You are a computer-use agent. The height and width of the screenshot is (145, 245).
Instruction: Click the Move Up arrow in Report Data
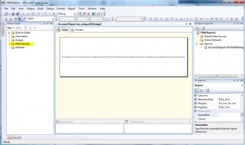tap(31, 28)
